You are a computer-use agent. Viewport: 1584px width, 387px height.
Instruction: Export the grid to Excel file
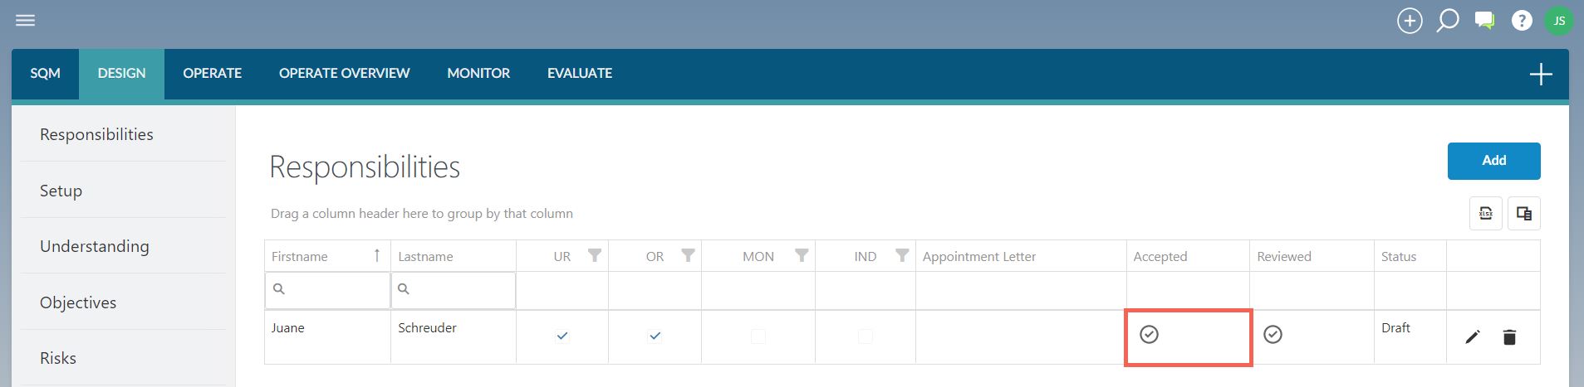coord(1486,213)
